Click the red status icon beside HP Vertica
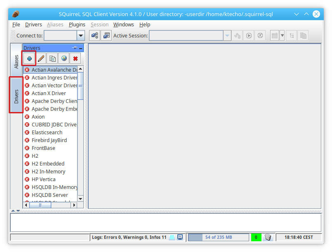Viewport: 332px width, 252px height. click(x=27, y=179)
